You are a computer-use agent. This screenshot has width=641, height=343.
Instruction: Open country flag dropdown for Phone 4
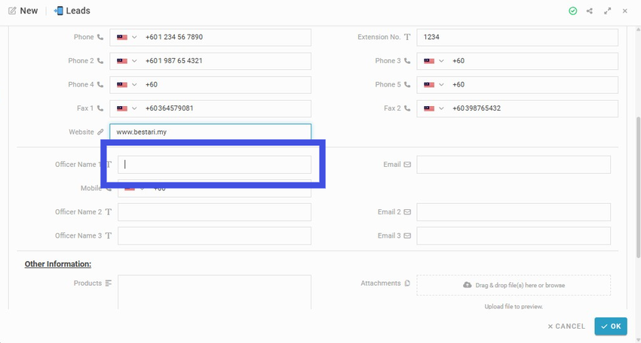pos(127,85)
